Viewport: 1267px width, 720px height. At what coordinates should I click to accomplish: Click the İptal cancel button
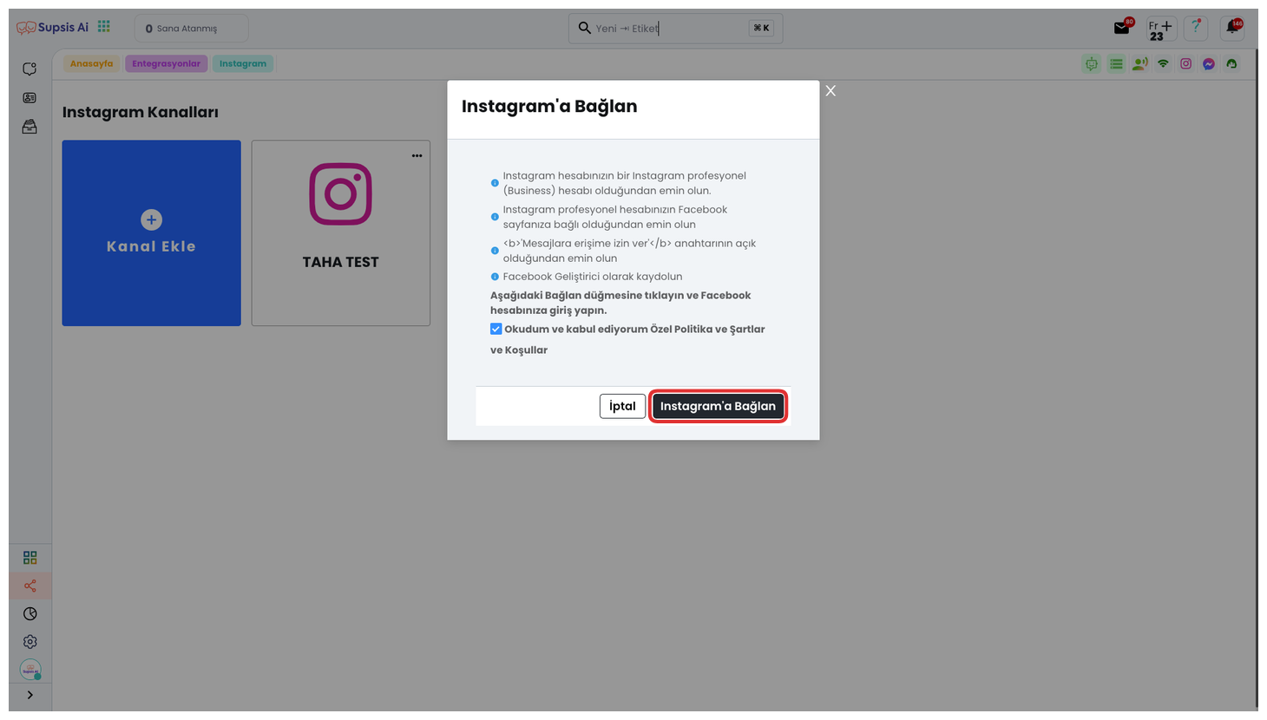[622, 406]
